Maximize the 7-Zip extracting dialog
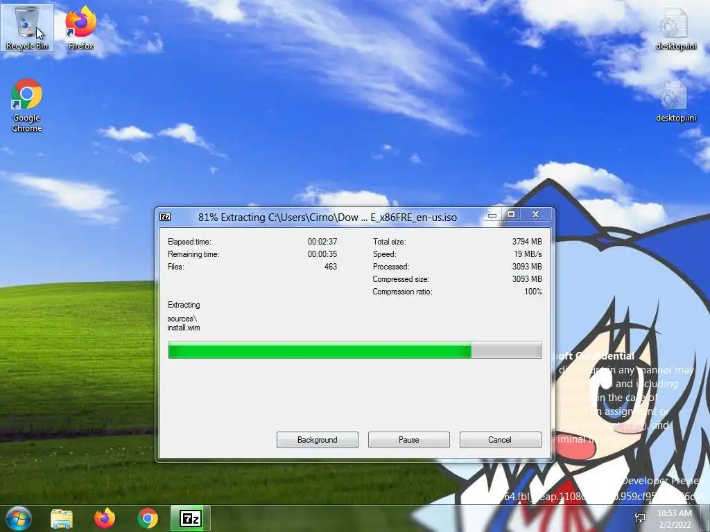Screen dimensions: 710x532 click(511, 215)
